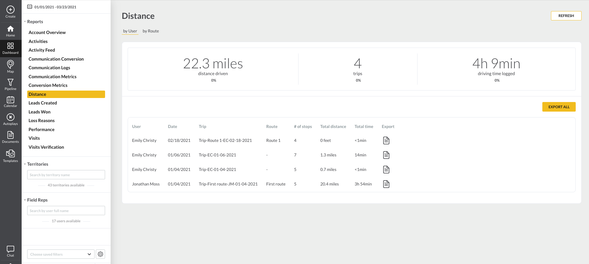The height and width of the screenshot is (264, 589).
Task: Open the Chat panel
Action: pos(11,249)
